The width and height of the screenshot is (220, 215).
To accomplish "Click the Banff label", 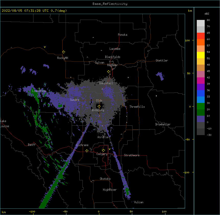I will tap(32, 145).
